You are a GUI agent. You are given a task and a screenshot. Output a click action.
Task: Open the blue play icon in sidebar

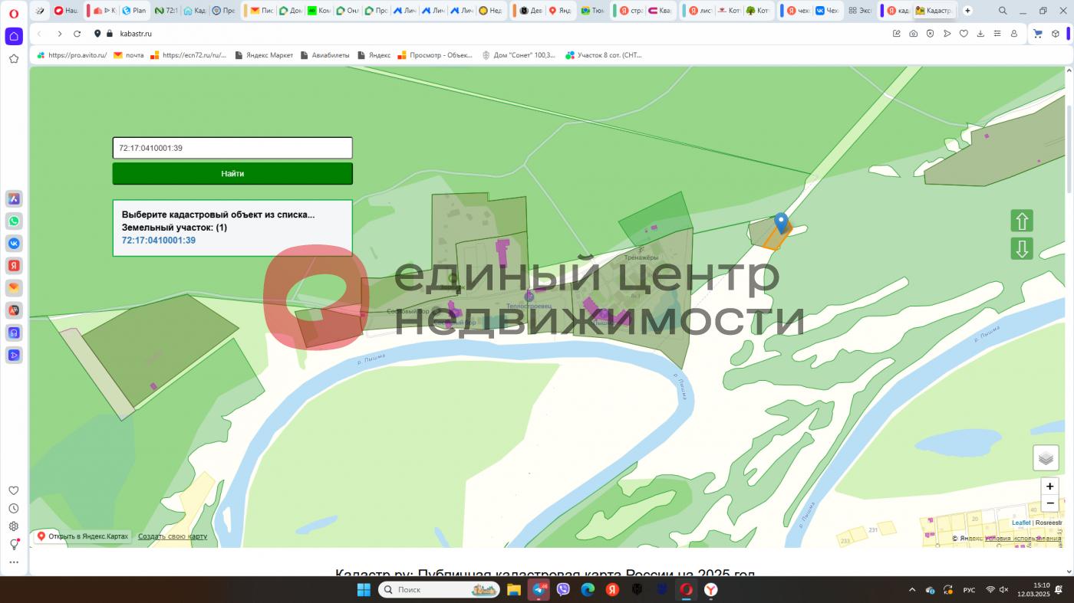click(14, 355)
